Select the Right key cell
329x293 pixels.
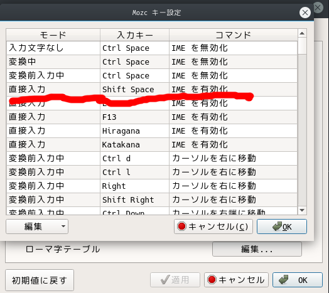135,186
